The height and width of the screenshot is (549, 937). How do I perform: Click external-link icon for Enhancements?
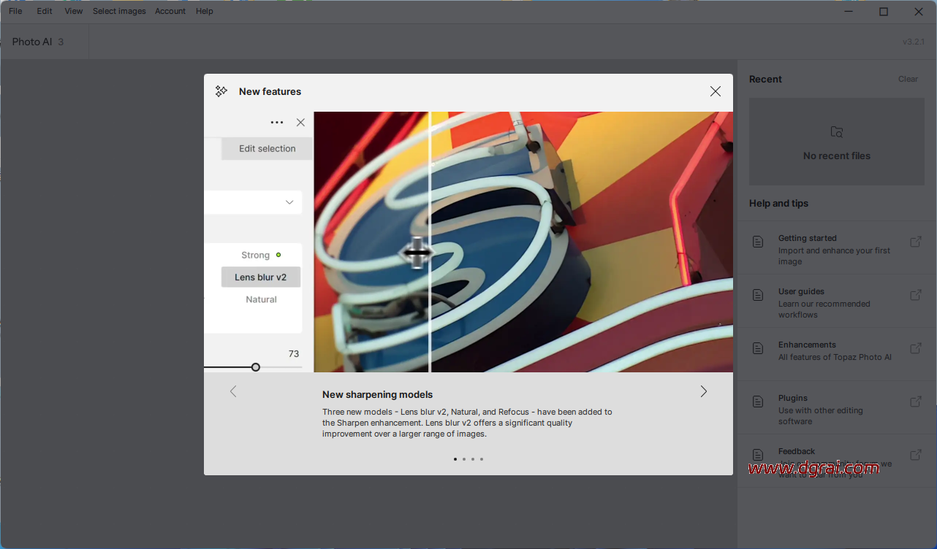click(x=915, y=348)
